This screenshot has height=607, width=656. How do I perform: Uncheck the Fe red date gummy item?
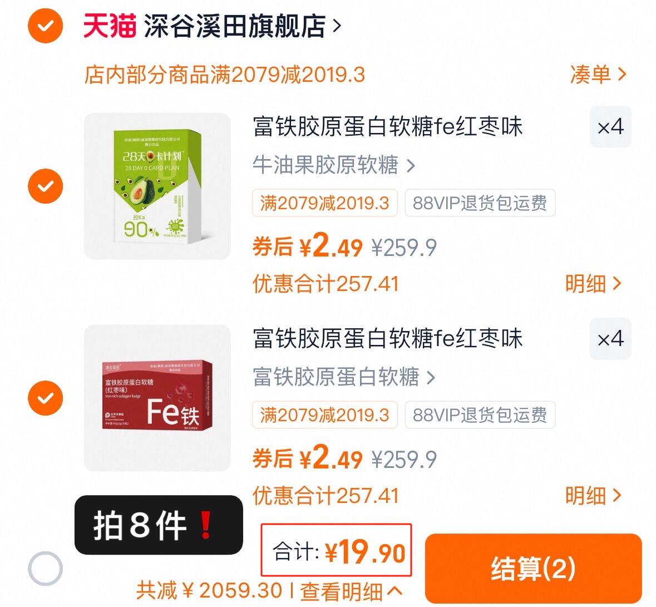point(45,397)
